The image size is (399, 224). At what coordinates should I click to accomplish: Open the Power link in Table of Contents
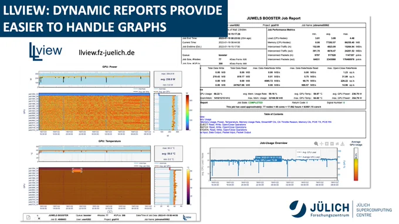coord(221,122)
